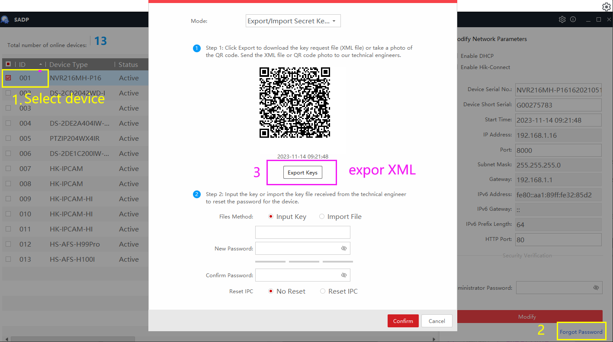Open the info icon in title bar

[573, 19]
